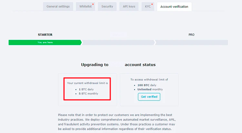
Task: Click 'Your current withdrawal limit is' text
Action: [x=87, y=83]
